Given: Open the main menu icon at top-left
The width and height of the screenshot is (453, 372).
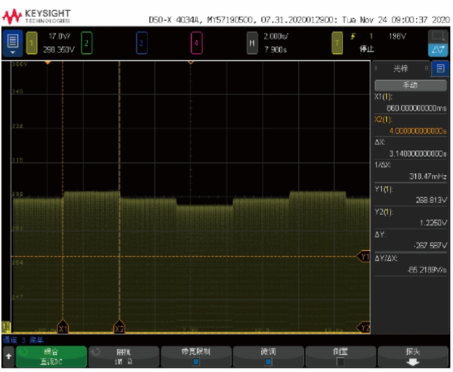Looking at the screenshot, I should (11, 43).
